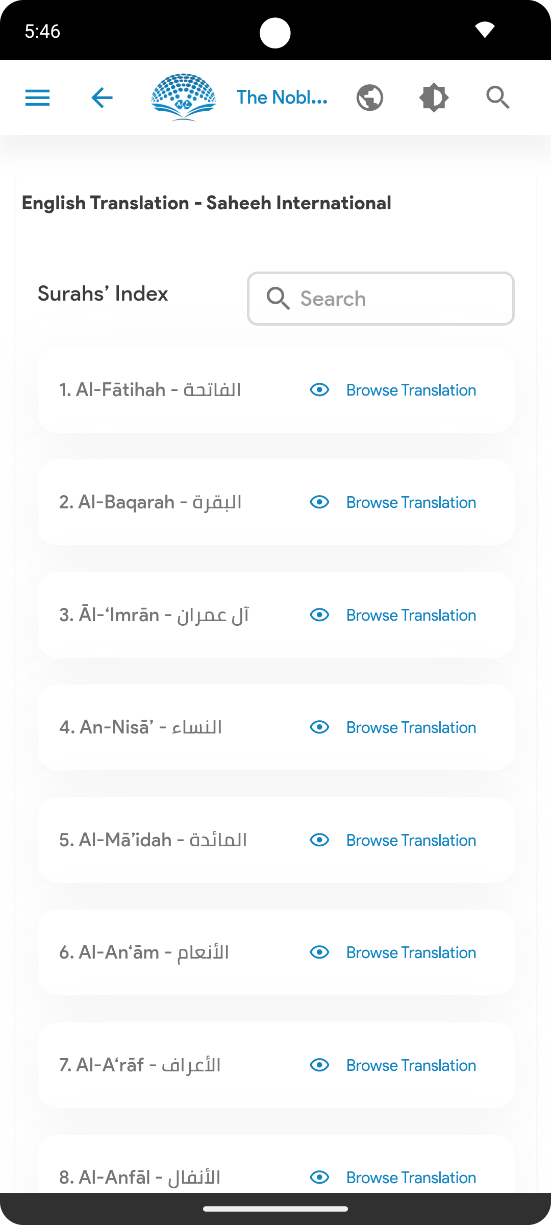The height and width of the screenshot is (1225, 551).
Task: Open the hamburger navigation menu
Action: coord(38,97)
